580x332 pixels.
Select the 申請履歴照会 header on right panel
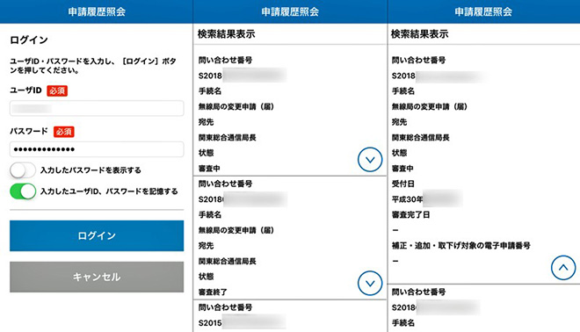[483, 11]
